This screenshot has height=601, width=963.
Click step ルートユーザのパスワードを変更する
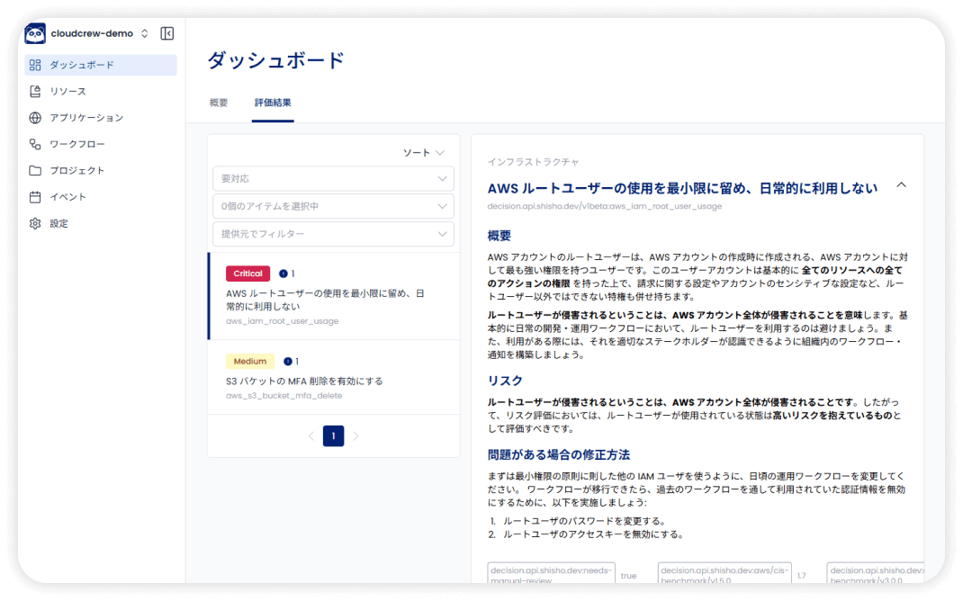point(584,521)
